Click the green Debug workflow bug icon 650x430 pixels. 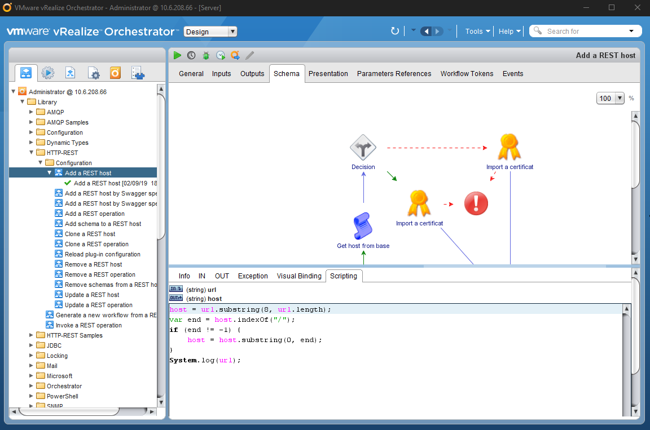coord(207,55)
